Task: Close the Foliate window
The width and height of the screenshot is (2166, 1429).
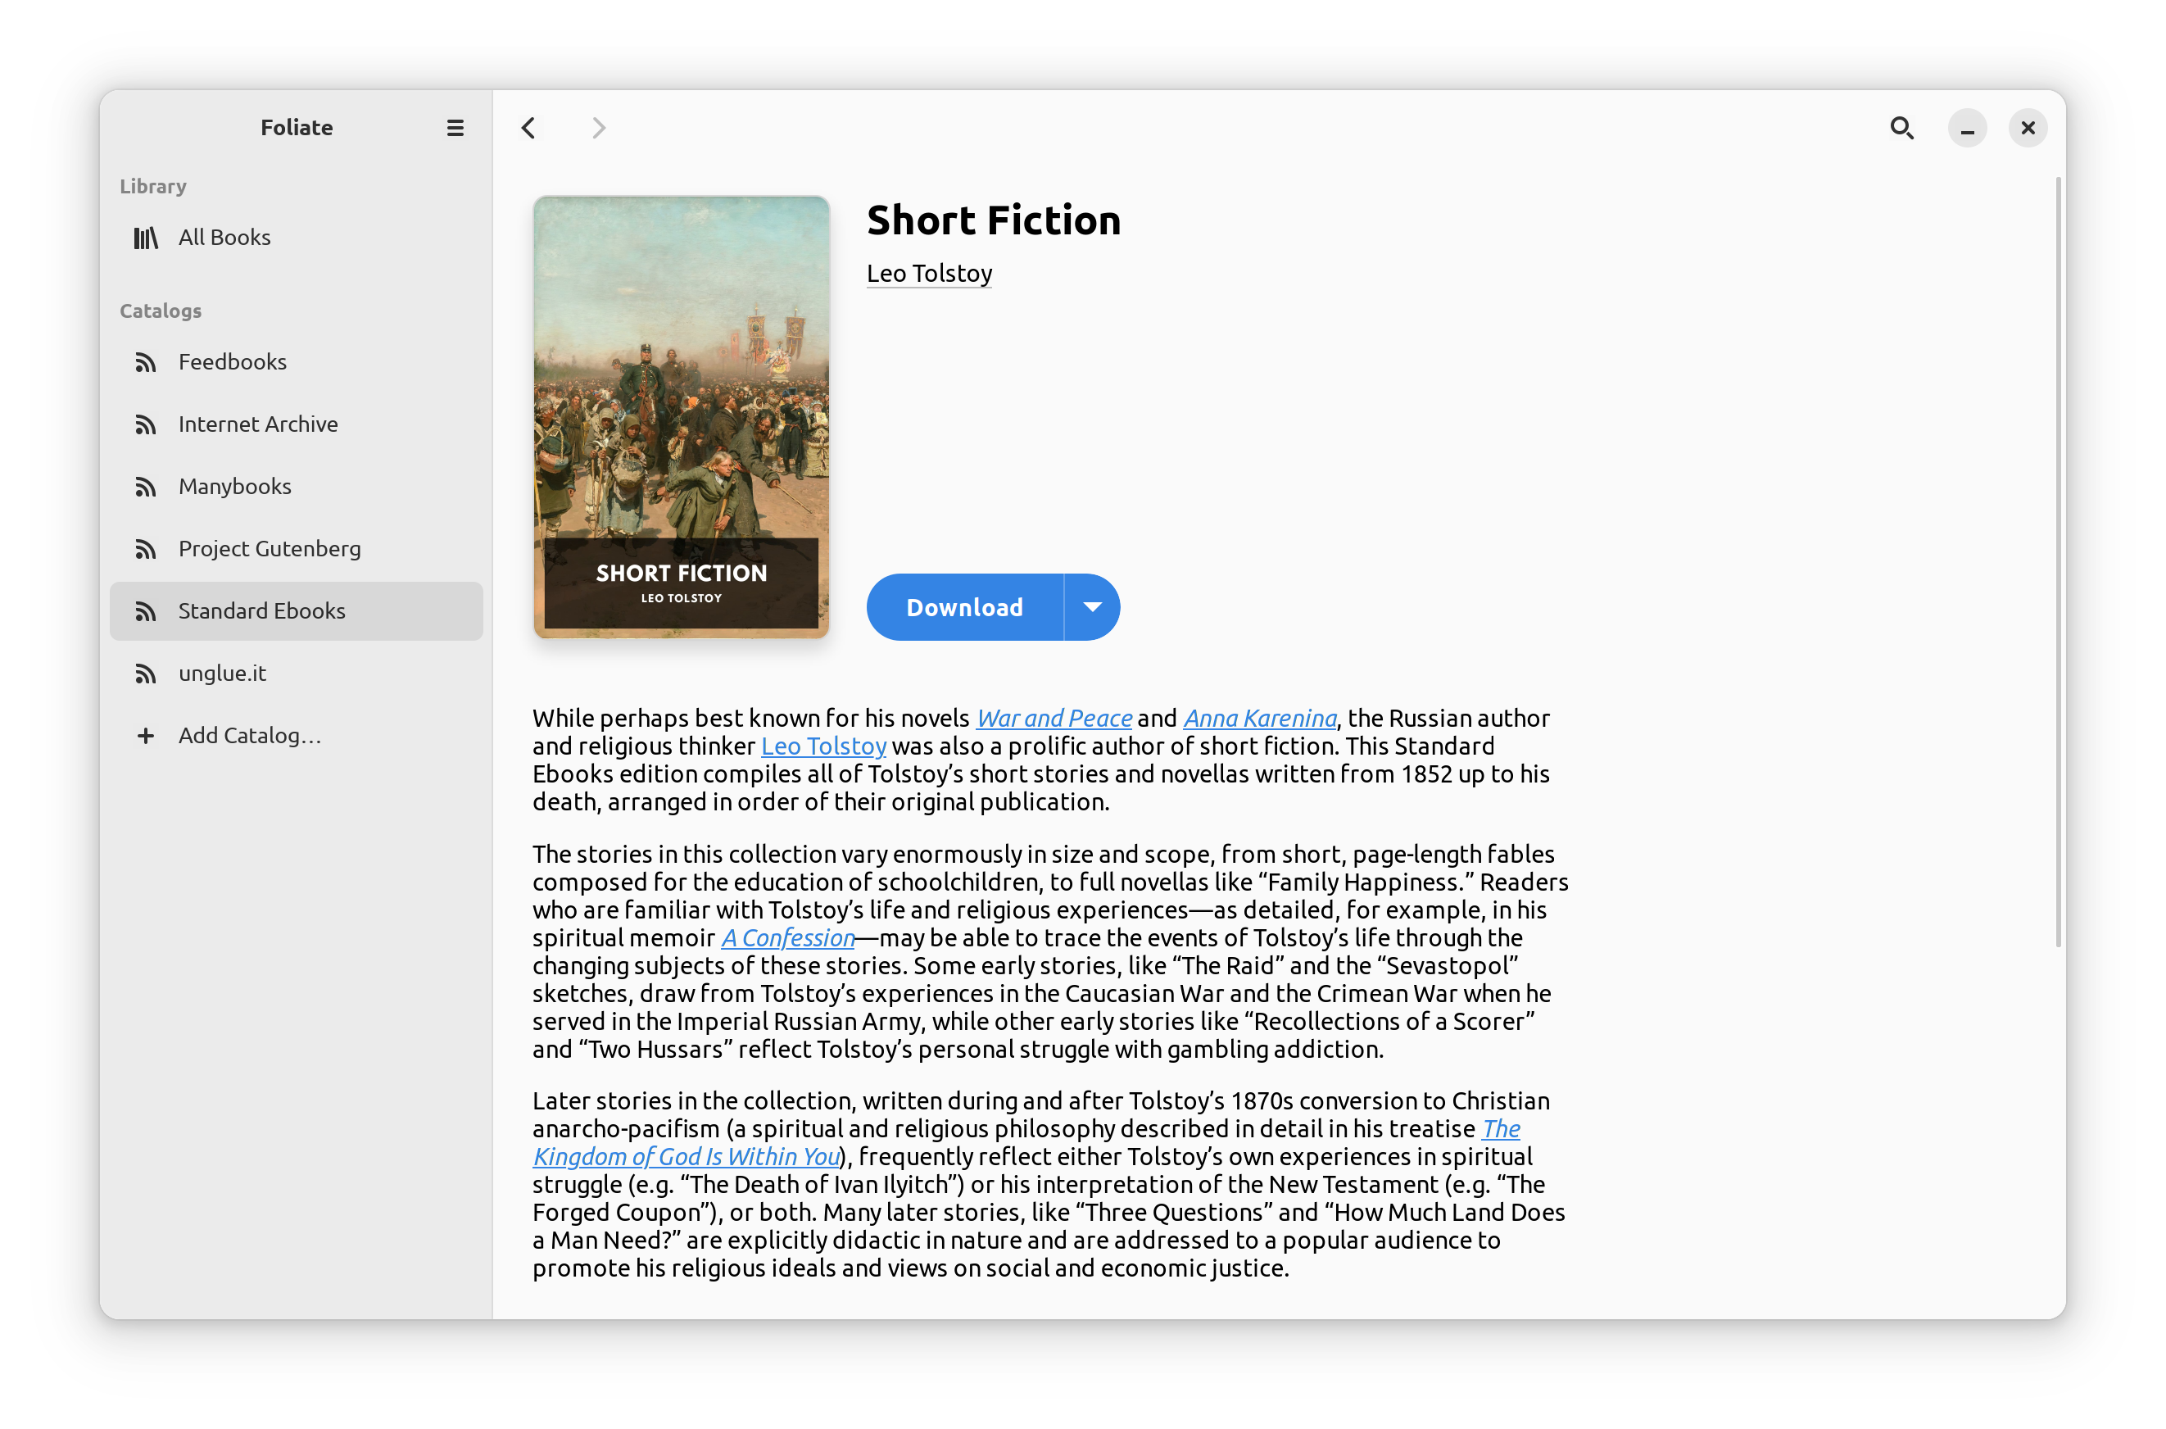Action: coord(2028,128)
